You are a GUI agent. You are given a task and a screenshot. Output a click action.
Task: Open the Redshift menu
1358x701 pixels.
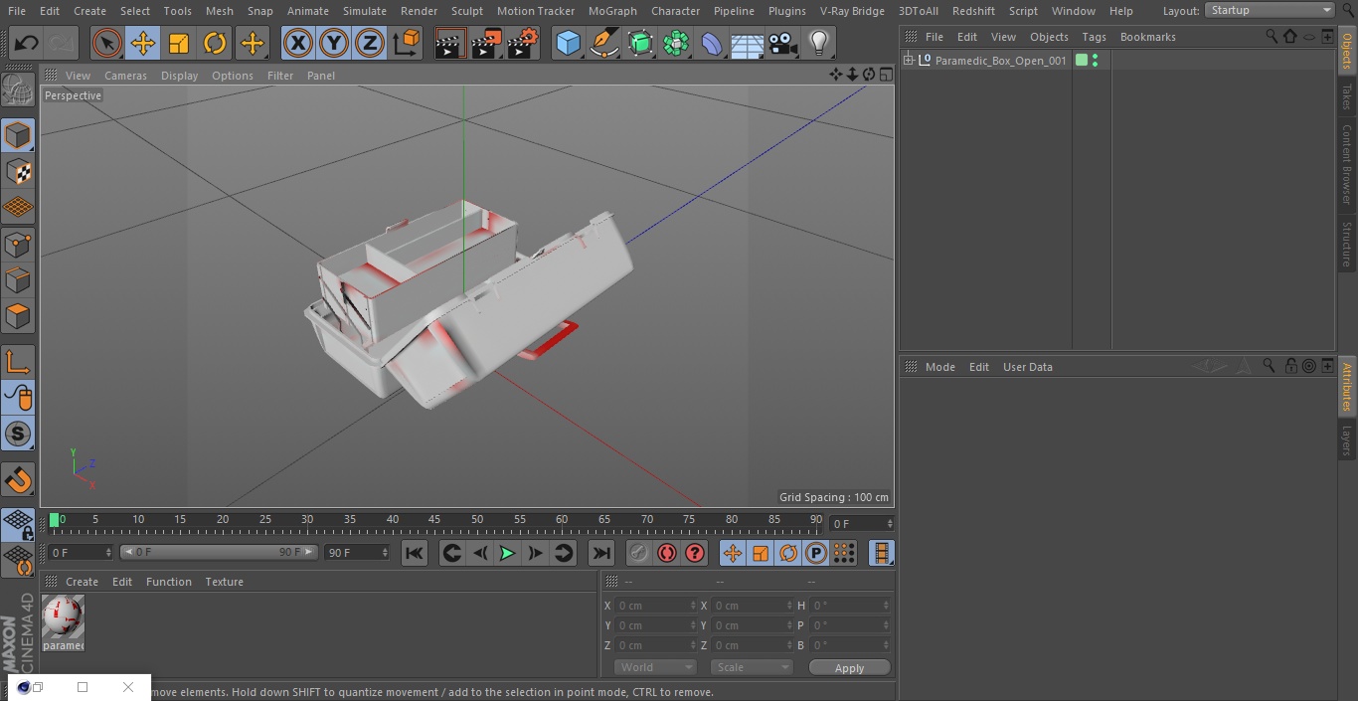pyautogui.click(x=973, y=11)
